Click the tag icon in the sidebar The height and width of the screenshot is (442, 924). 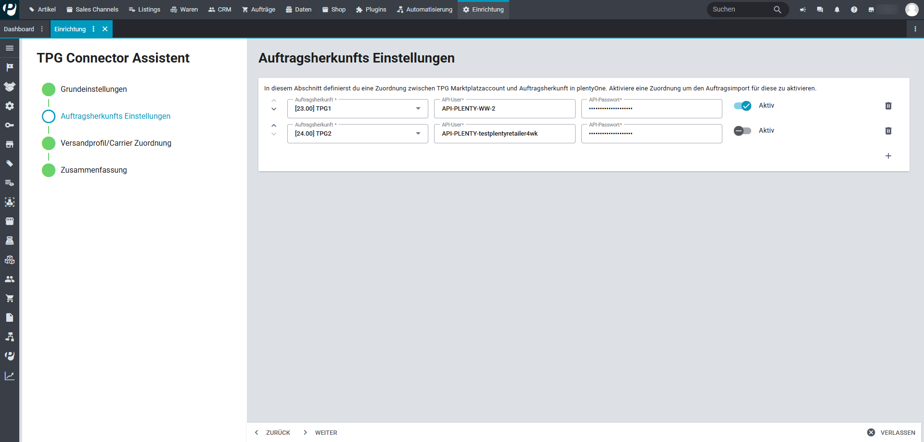tap(10, 164)
